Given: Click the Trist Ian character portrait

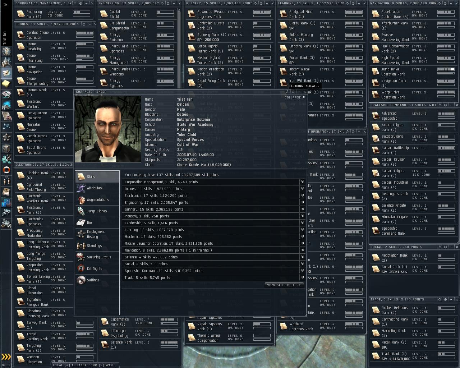Looking at the screenshot, I should pyautogui.click(x=108, y=129).
